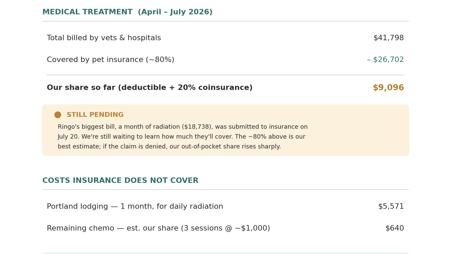Screen dimensions: 451x254
Task: Select the $41,798 total billed amount
Action: [388, 38]
